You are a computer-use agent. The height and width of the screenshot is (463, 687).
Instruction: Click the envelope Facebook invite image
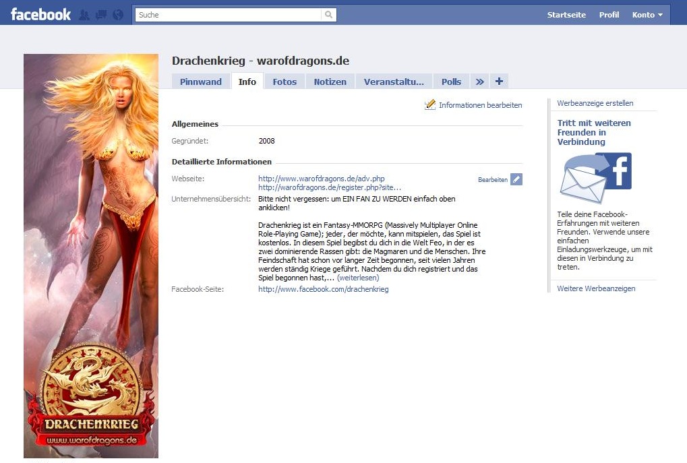(x=596, y=177)
